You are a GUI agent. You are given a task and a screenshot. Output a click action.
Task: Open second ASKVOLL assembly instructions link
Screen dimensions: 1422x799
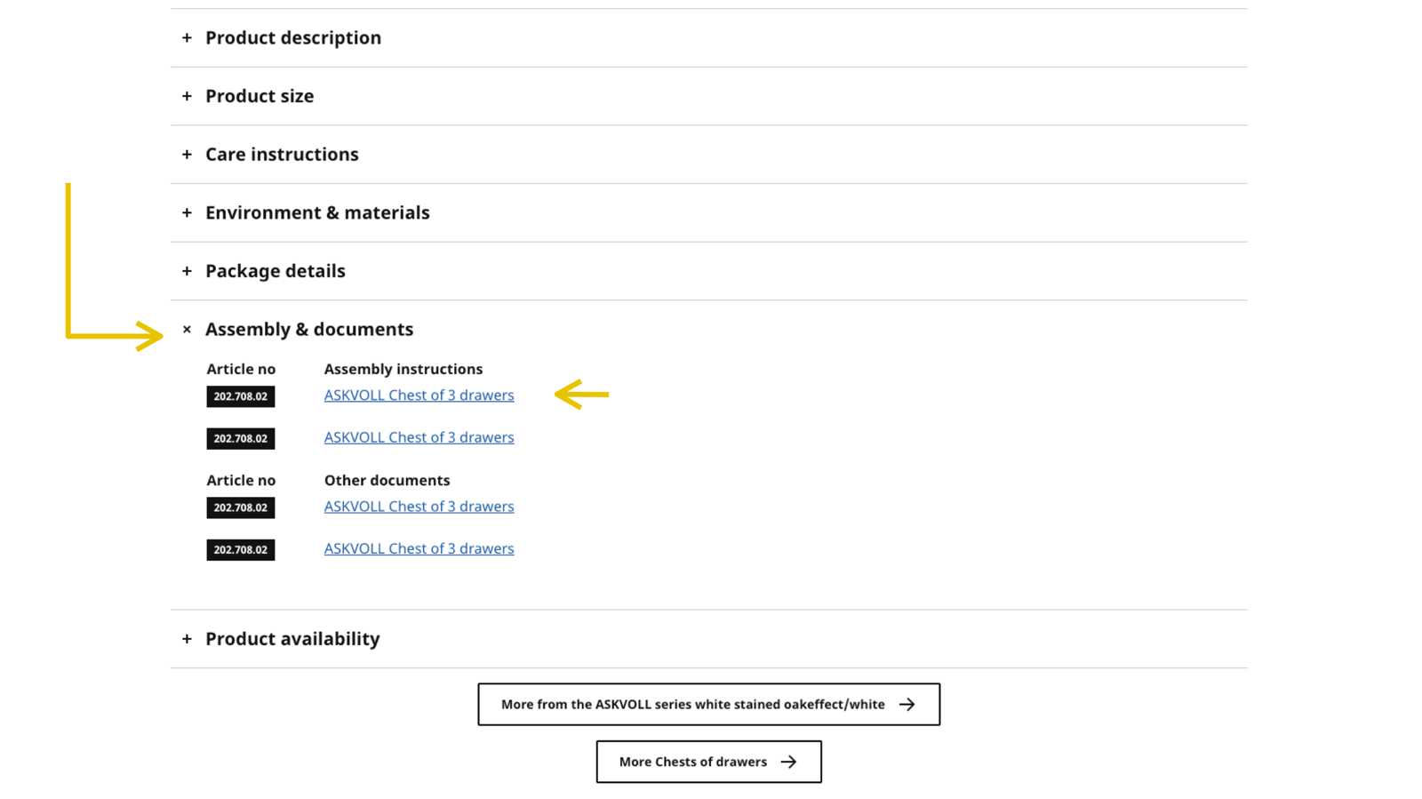click(x=419, y=437)
